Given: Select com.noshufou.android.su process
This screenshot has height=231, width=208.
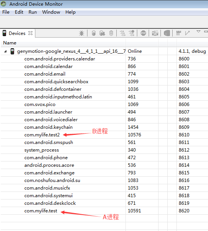Looking at the screenshot, I should point(104,180).
